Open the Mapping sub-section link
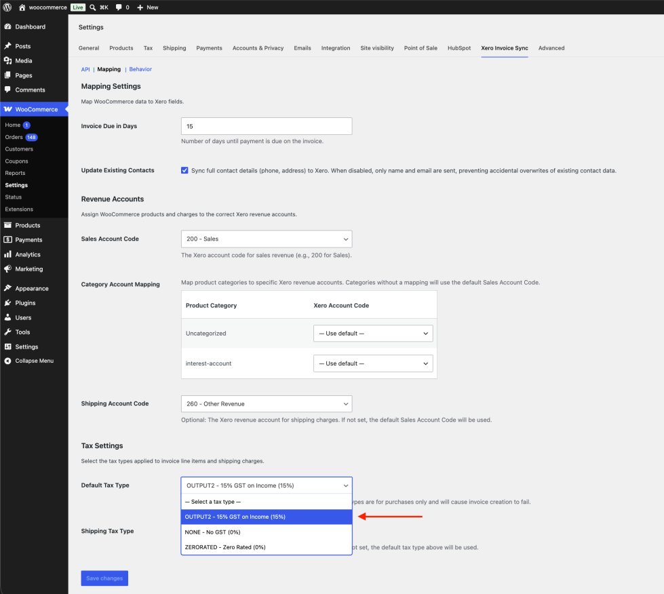664x594 pixels. [109, 69]
